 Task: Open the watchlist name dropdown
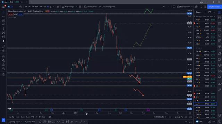click(199, 12)
